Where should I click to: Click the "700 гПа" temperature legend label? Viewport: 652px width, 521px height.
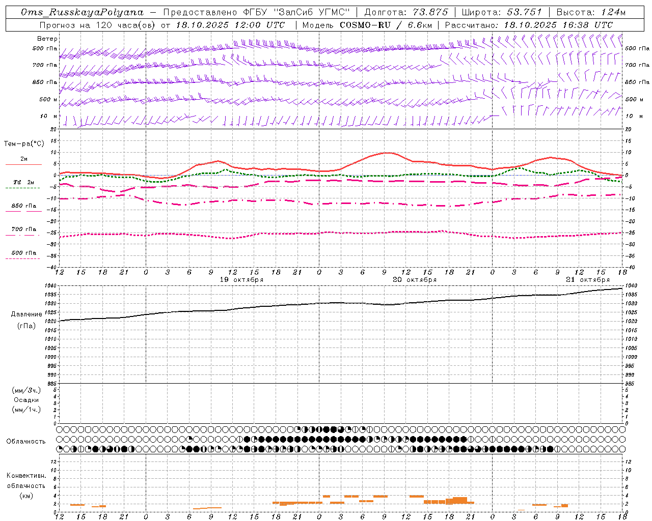(24, 229)
